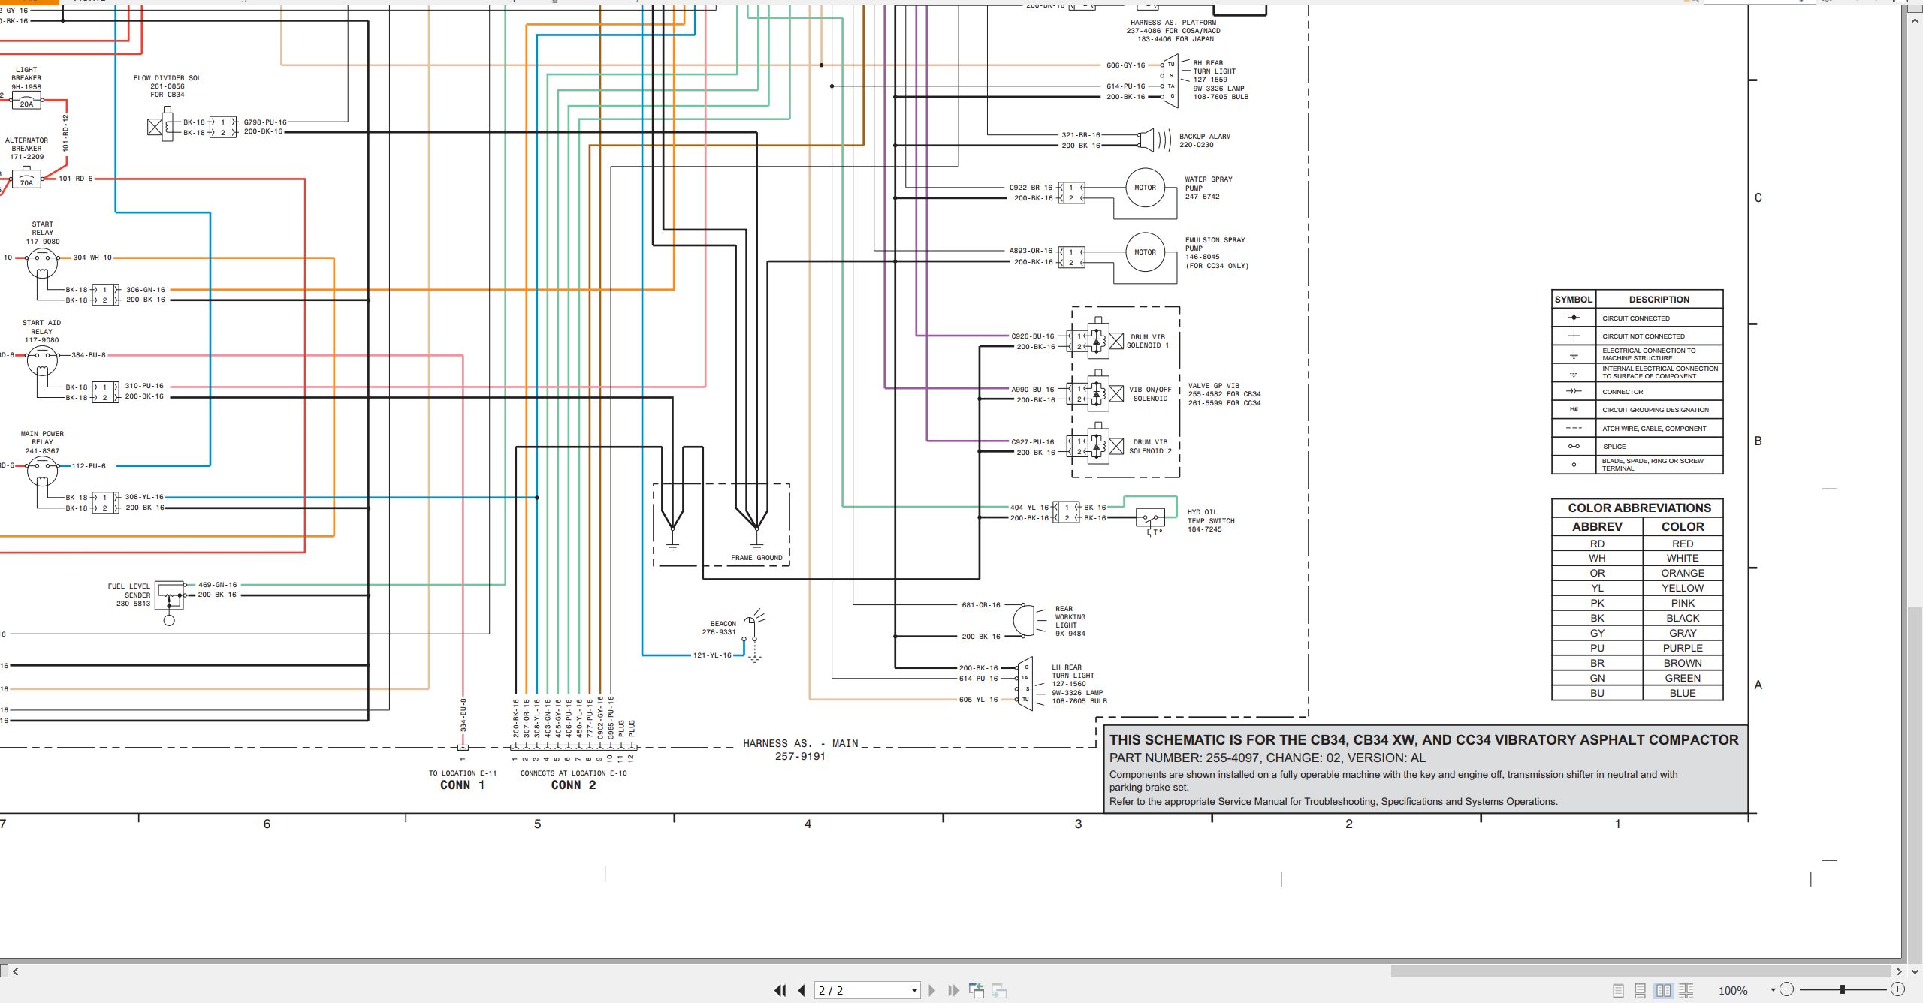This screenshot has height=1003, width=1923.
Task: Click the DRUM VIB SOLENOID 2 label
Action: 1149,447
